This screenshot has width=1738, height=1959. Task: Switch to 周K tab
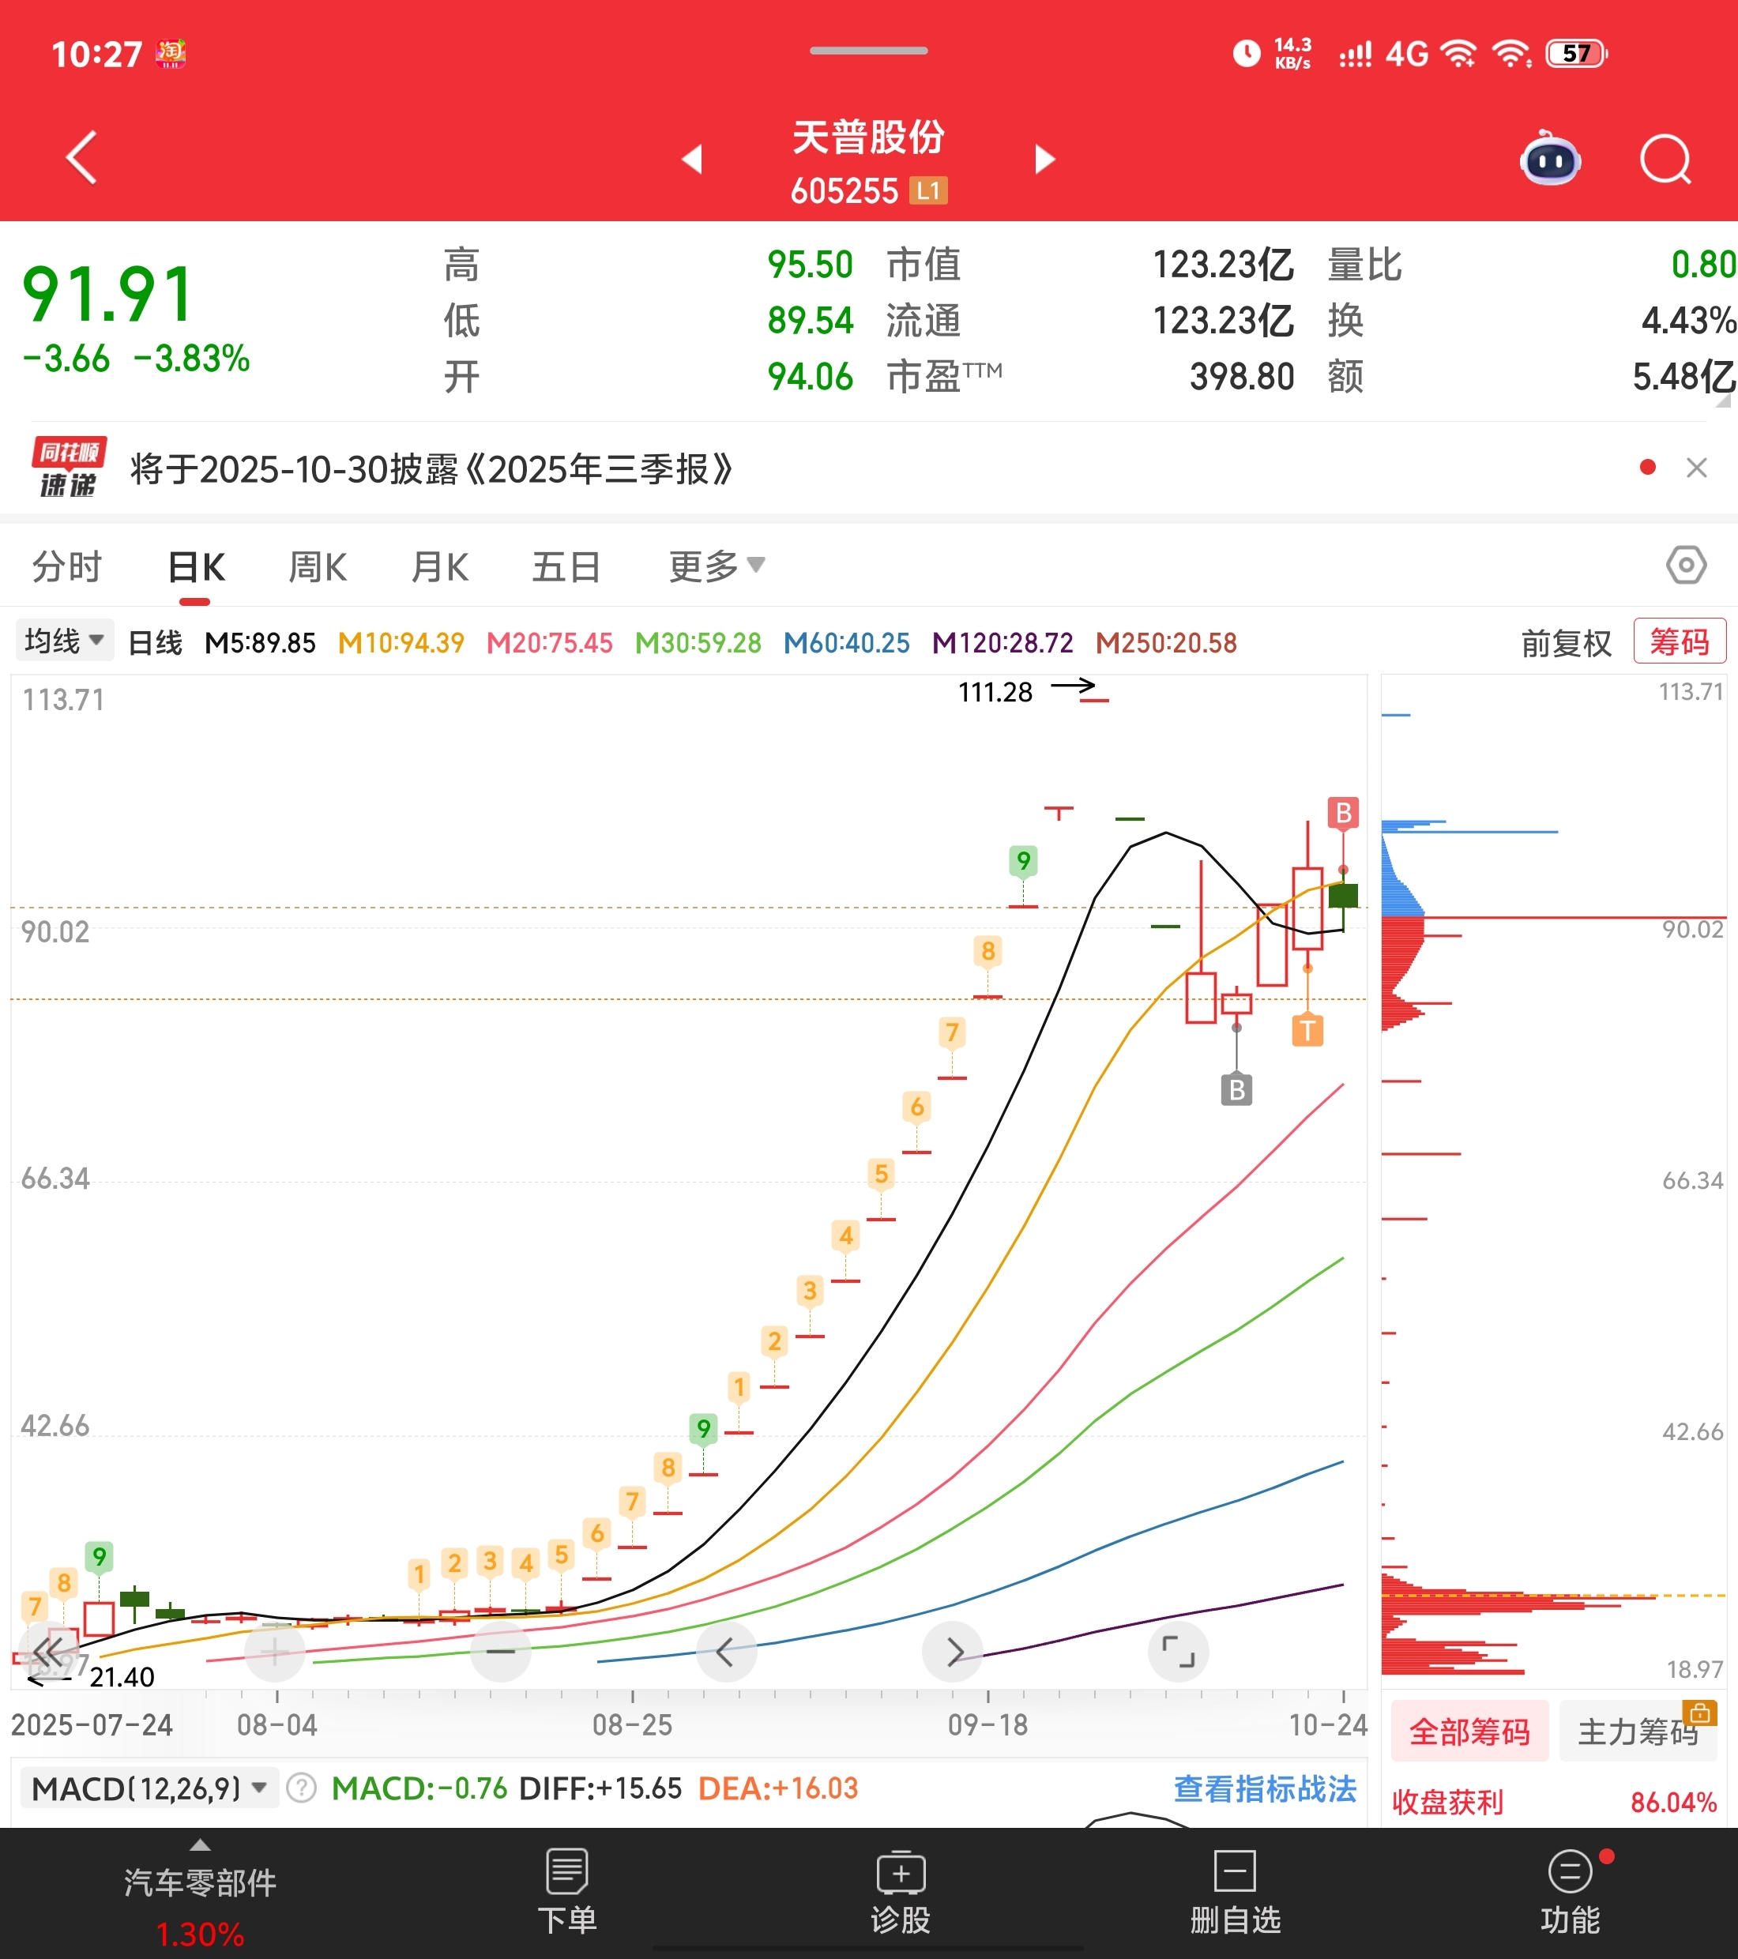(318, 566)
